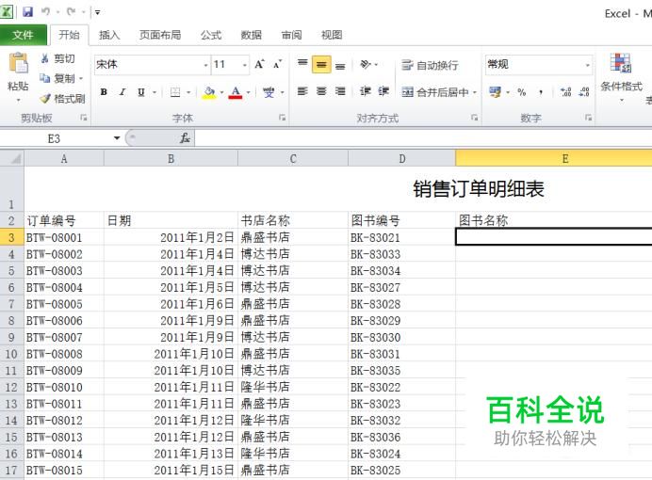This screenshot has height=480, width=652.
Task: Apply red font color A
Action: point(236,92)
